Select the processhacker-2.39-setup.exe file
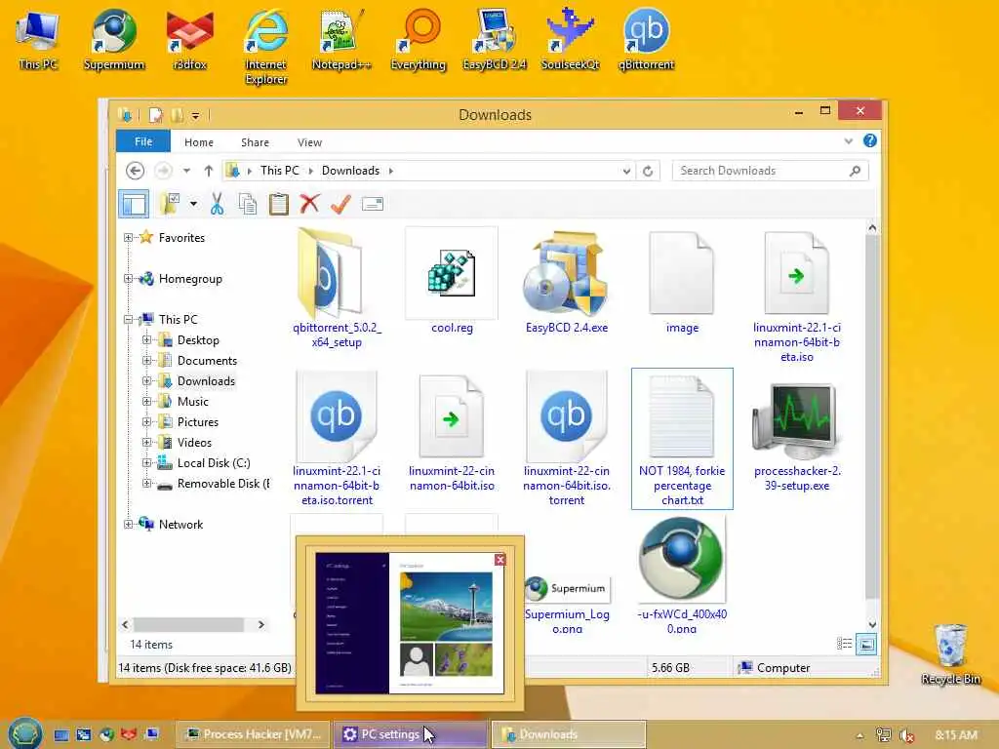 [x=796, y=436]
